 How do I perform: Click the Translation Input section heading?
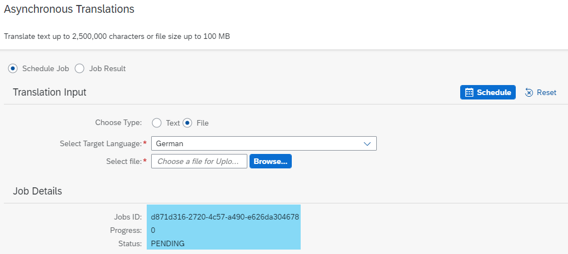point(49,92)
